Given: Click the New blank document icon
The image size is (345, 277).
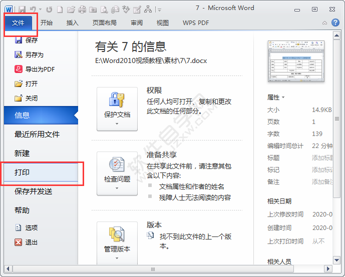Looking at the screenshot, I should (x=60, y=9).
